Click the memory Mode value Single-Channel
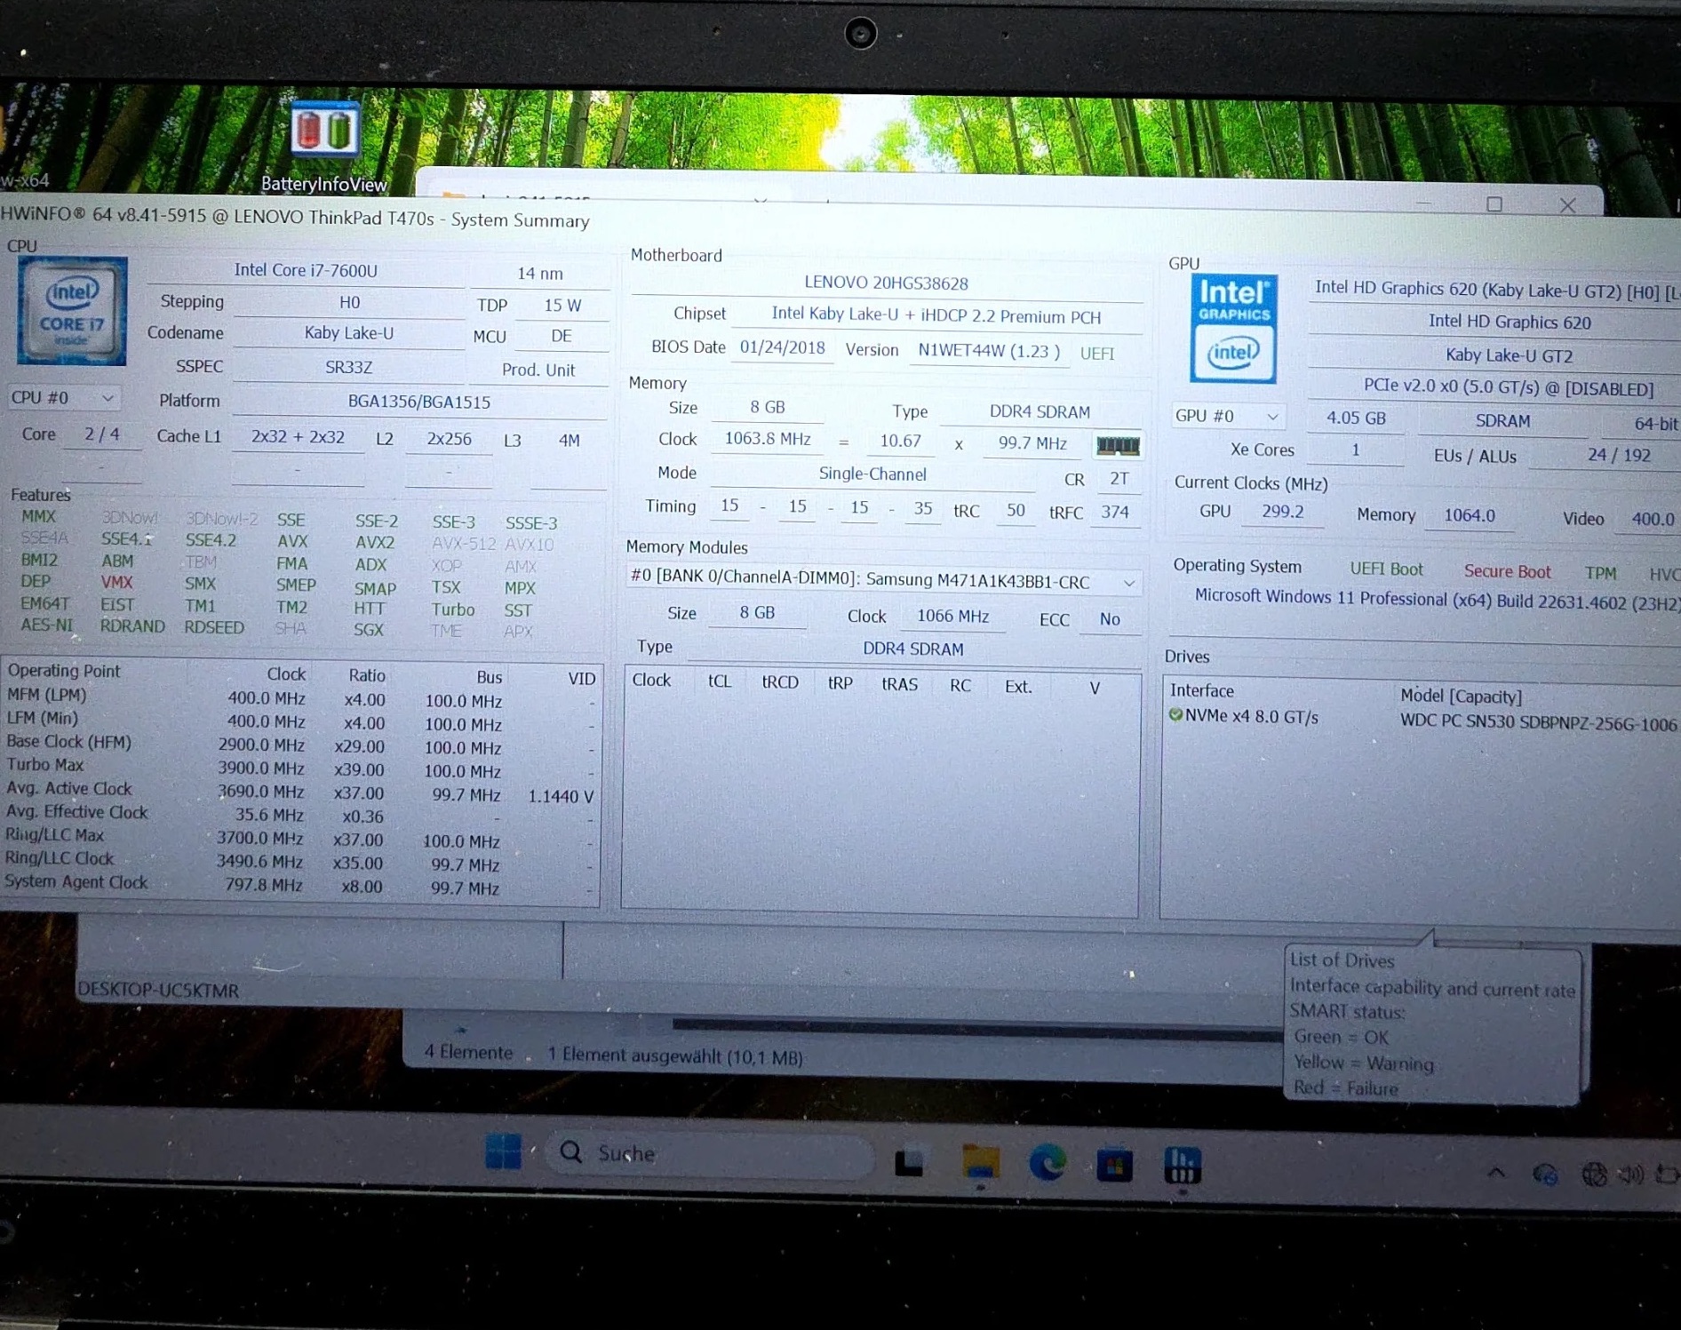 (872, 474)
